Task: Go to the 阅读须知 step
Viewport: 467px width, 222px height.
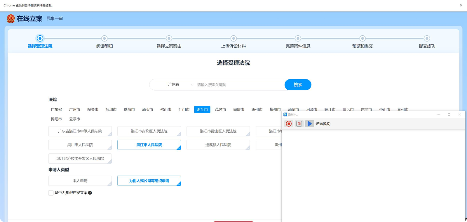Action: (x=104, y=42)
